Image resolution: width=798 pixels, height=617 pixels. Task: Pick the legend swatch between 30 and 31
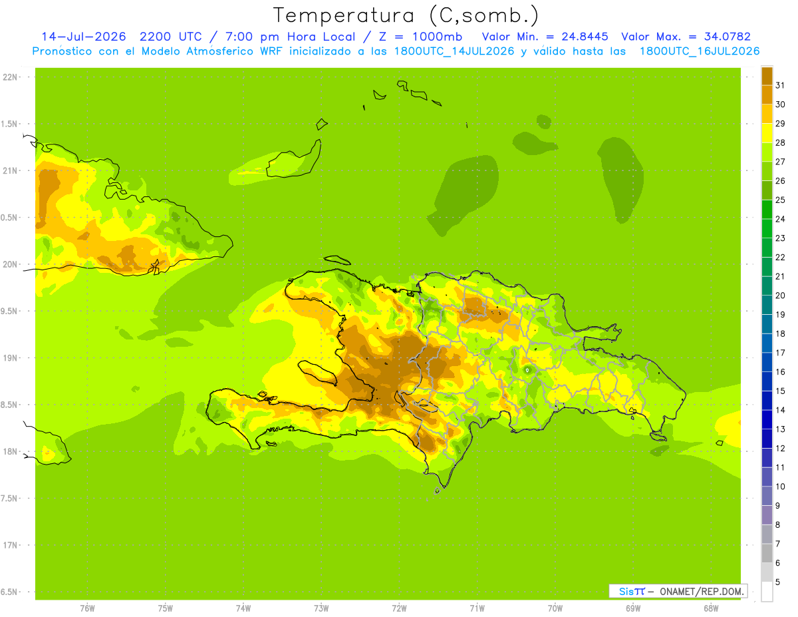click(767, 95)
